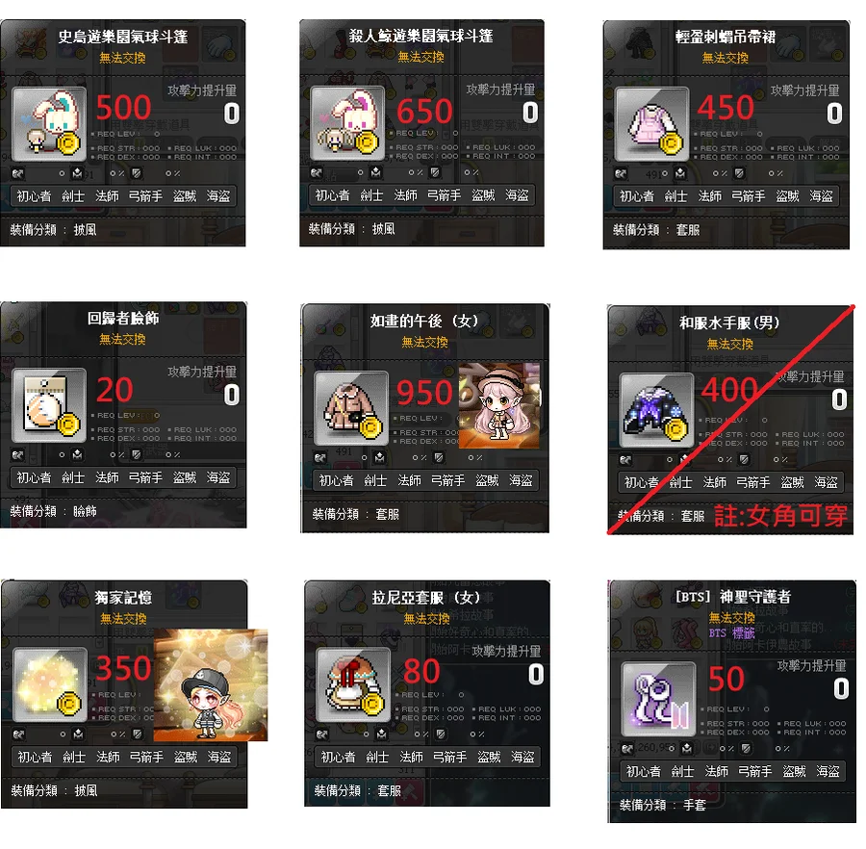The height and width of the screenshot is (849, 866).
Task: Click the golden sparkle 獨家記憶 cape icon
Action: click(50, 685)
